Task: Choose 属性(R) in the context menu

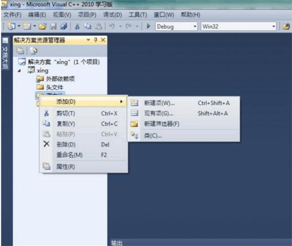Action: pos(83,167)
